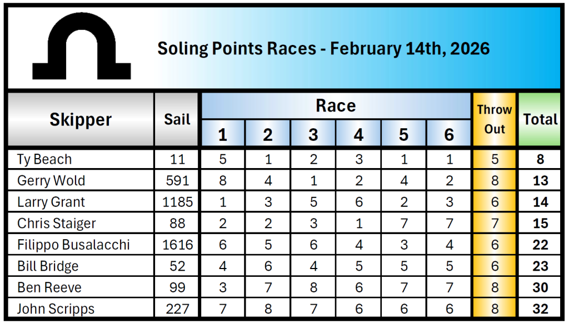Select the Ty Beach skipper cell
The width and height of the screenshot is (569, 324).
tap(44, 160)
